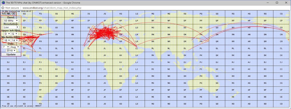Click the FN grid square in North America
The image size is (291, 109).
point(40,35)
